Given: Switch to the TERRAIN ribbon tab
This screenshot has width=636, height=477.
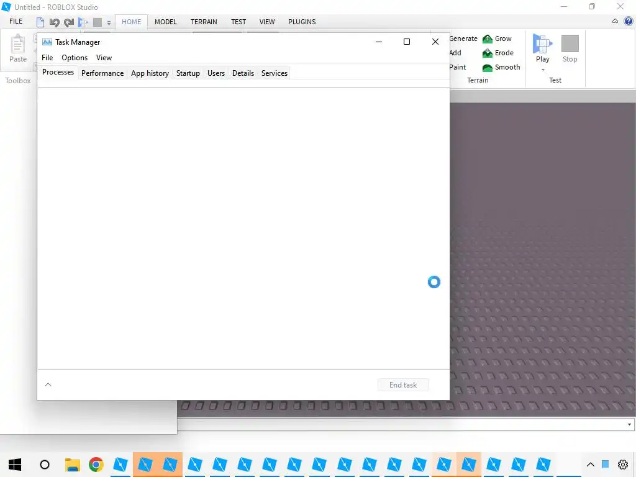Looking at the screenshot, I should 204,22.
